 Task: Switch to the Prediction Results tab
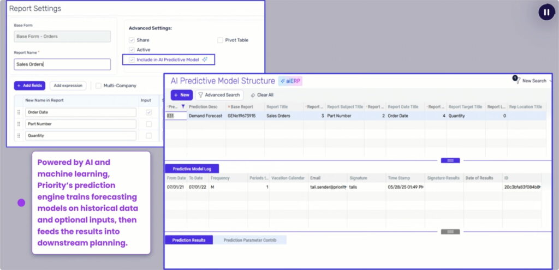pyautogui.click(x=189, y=240)
